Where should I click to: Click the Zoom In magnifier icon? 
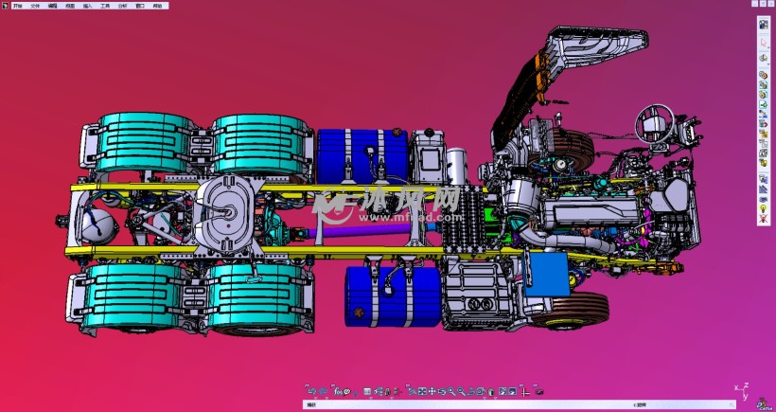(x=451, y=391)
